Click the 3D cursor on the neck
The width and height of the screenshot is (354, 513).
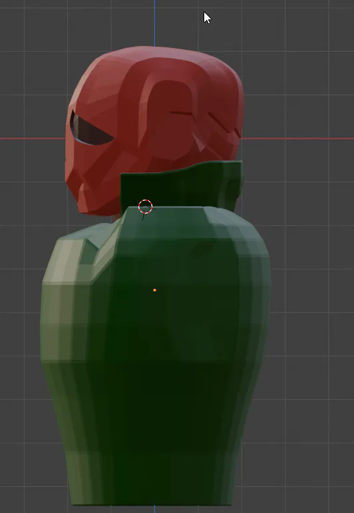point(145,207)
